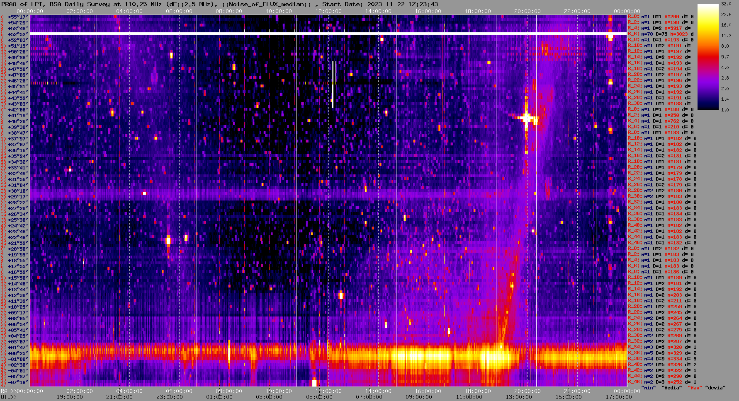This screenshot has width=739, height=401.
Task: Click the 2.8 color scale value
Action: coord(725,78)
